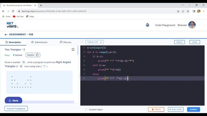Click the print statement on line 6
Image resolution: width=207 pixels, height=116 pixels.
coord(109,70)
